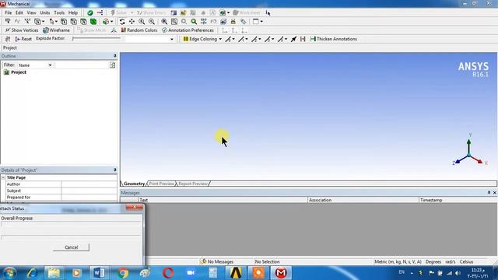
Task: Select the Edge selection filter icon
Action: [73, 22]
